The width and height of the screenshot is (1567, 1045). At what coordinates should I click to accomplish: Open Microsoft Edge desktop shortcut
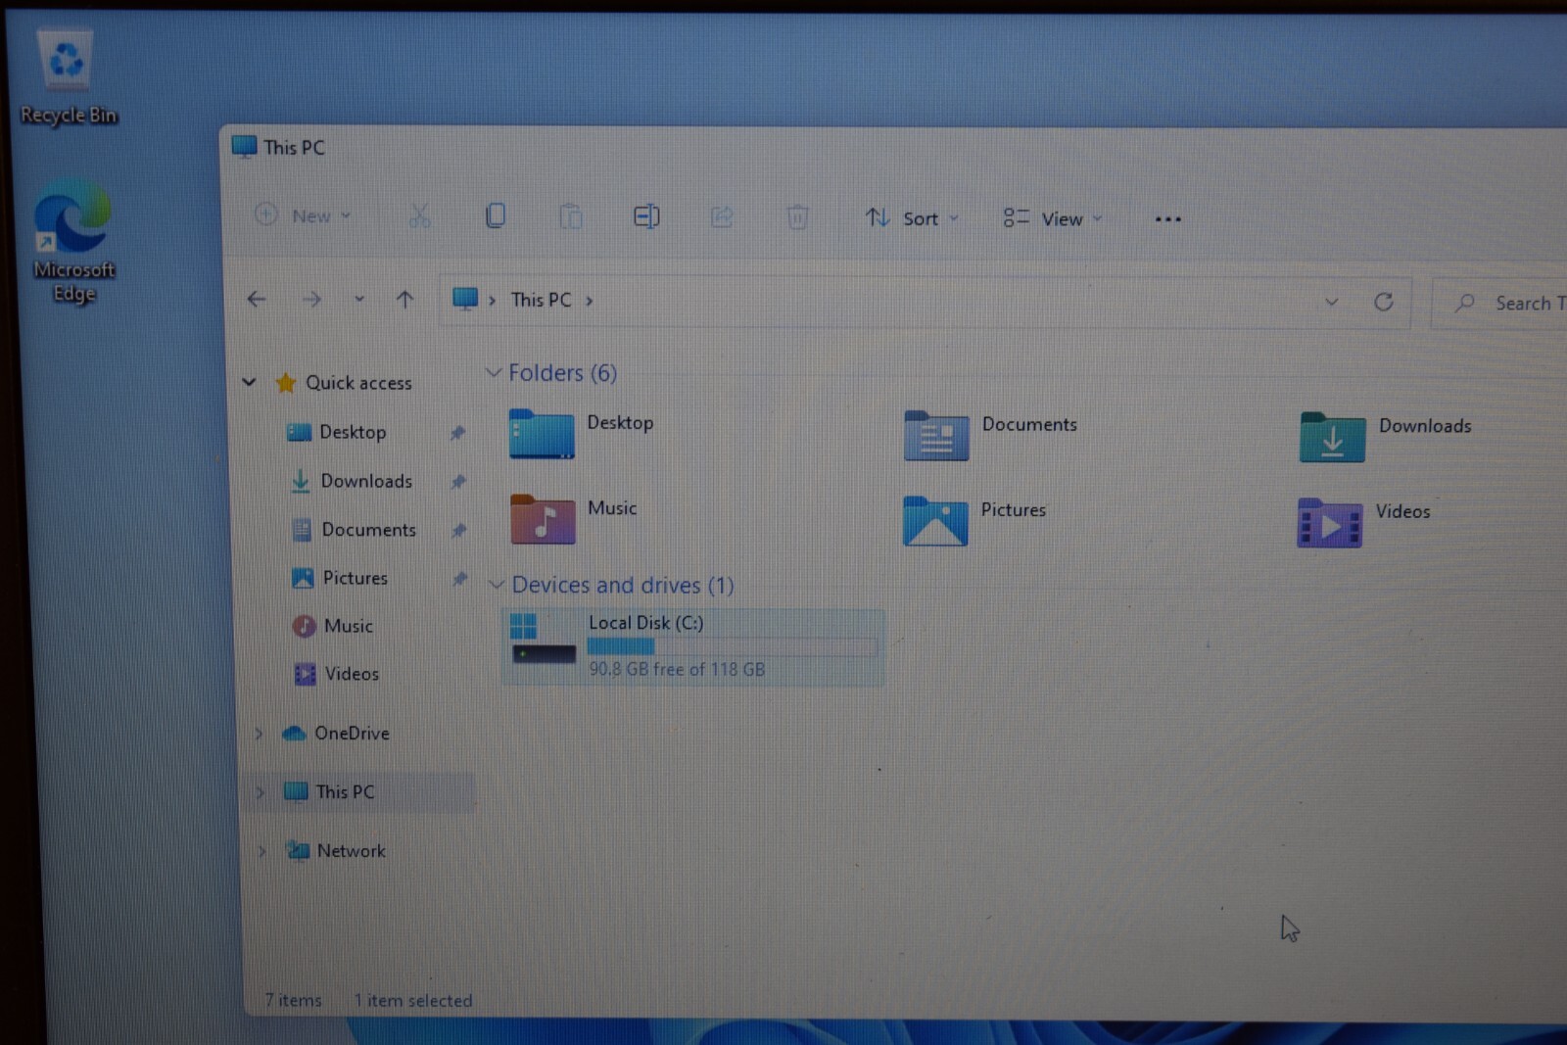72,242
